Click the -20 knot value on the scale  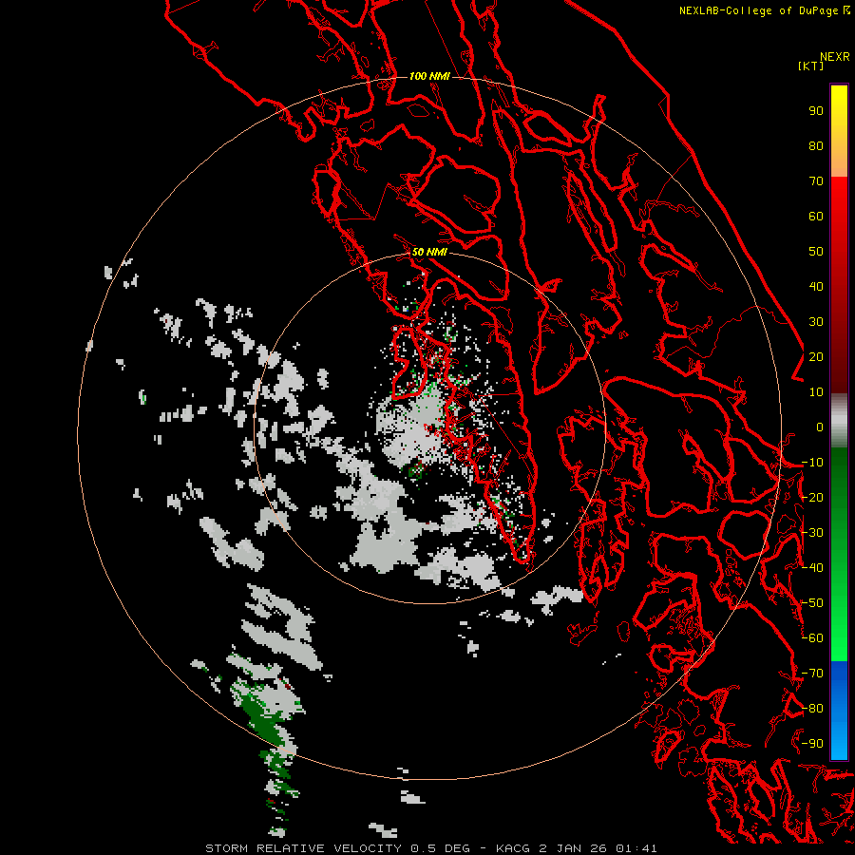(812, 497)
